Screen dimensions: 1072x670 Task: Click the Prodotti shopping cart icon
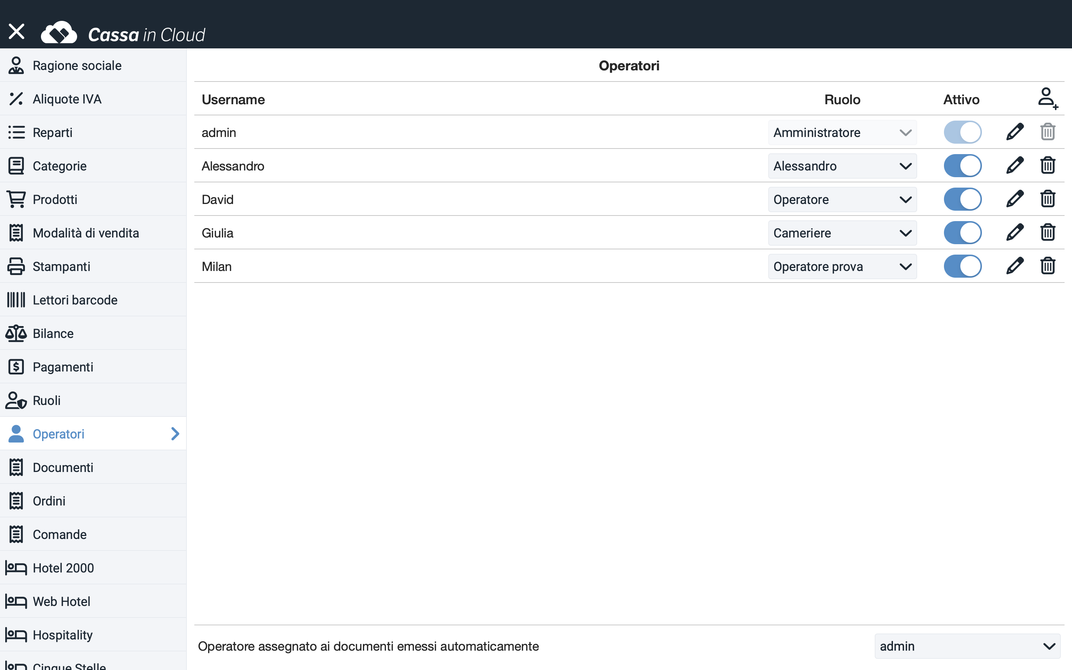[16, 199]
